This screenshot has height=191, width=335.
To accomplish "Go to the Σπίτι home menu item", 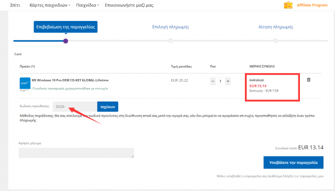I will 15,5.
